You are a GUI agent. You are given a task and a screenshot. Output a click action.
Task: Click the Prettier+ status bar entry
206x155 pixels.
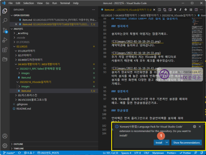171,153
